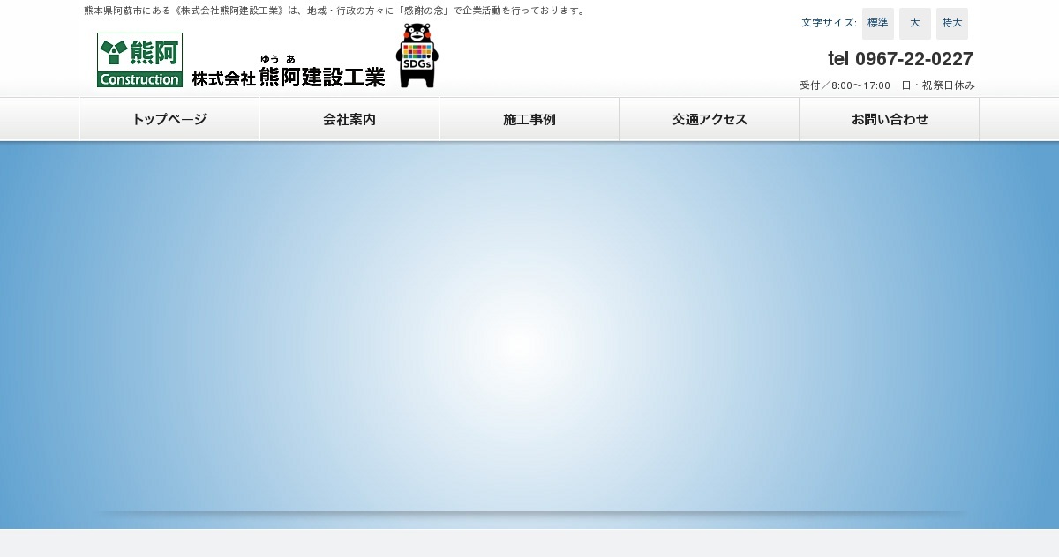
Task: Click the 株式会社熊阿建設工業 company name
Action: point(289,72)
